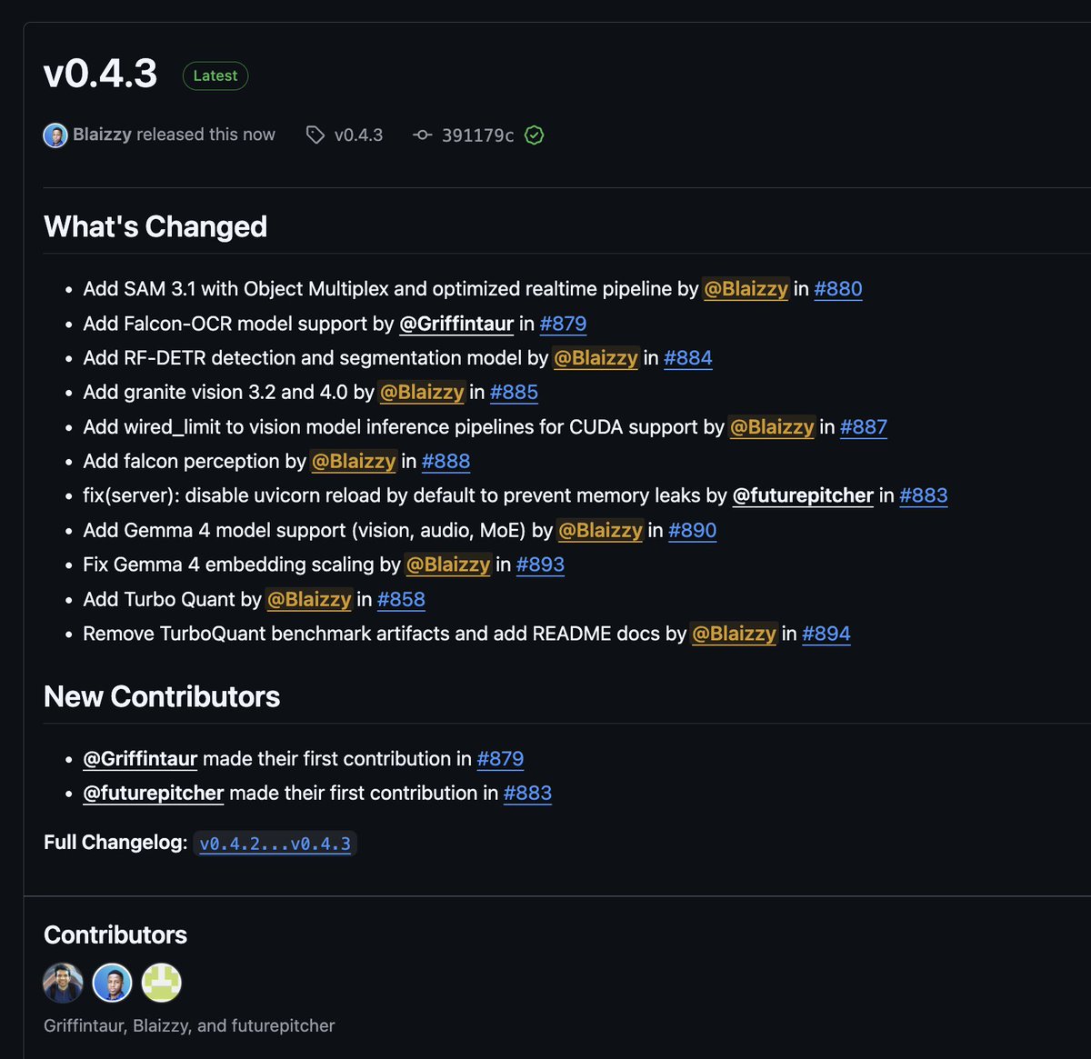Click futurepitcher's green contributor avatar
Screen dimensions: 1091x1059
coord(161,983)
